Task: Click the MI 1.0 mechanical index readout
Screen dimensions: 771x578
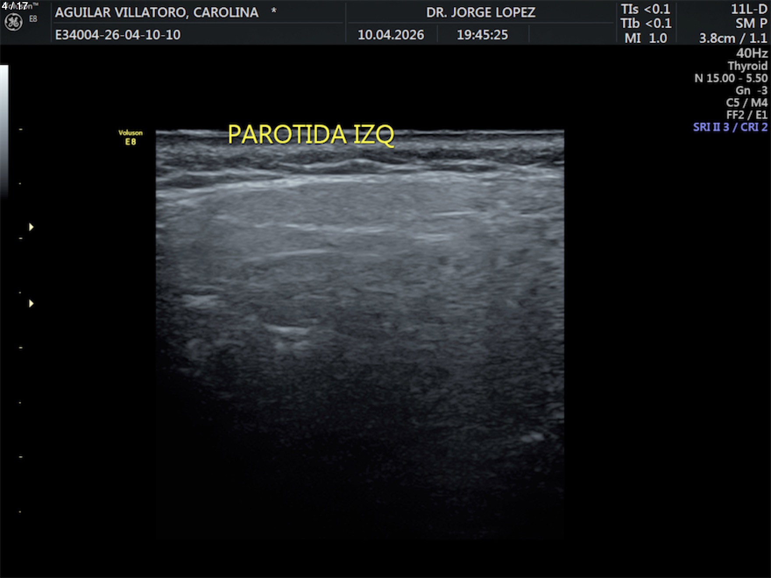Action: tap(645, 38)
